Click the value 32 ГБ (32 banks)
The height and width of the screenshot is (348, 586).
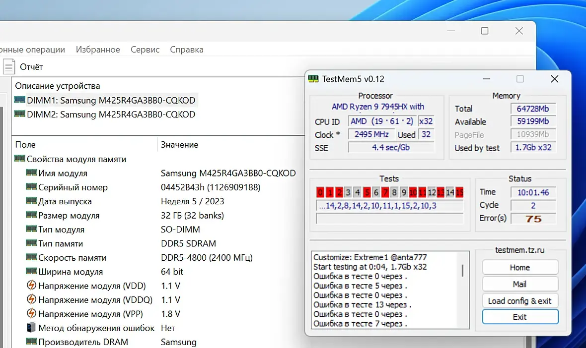tap(192, 216)
